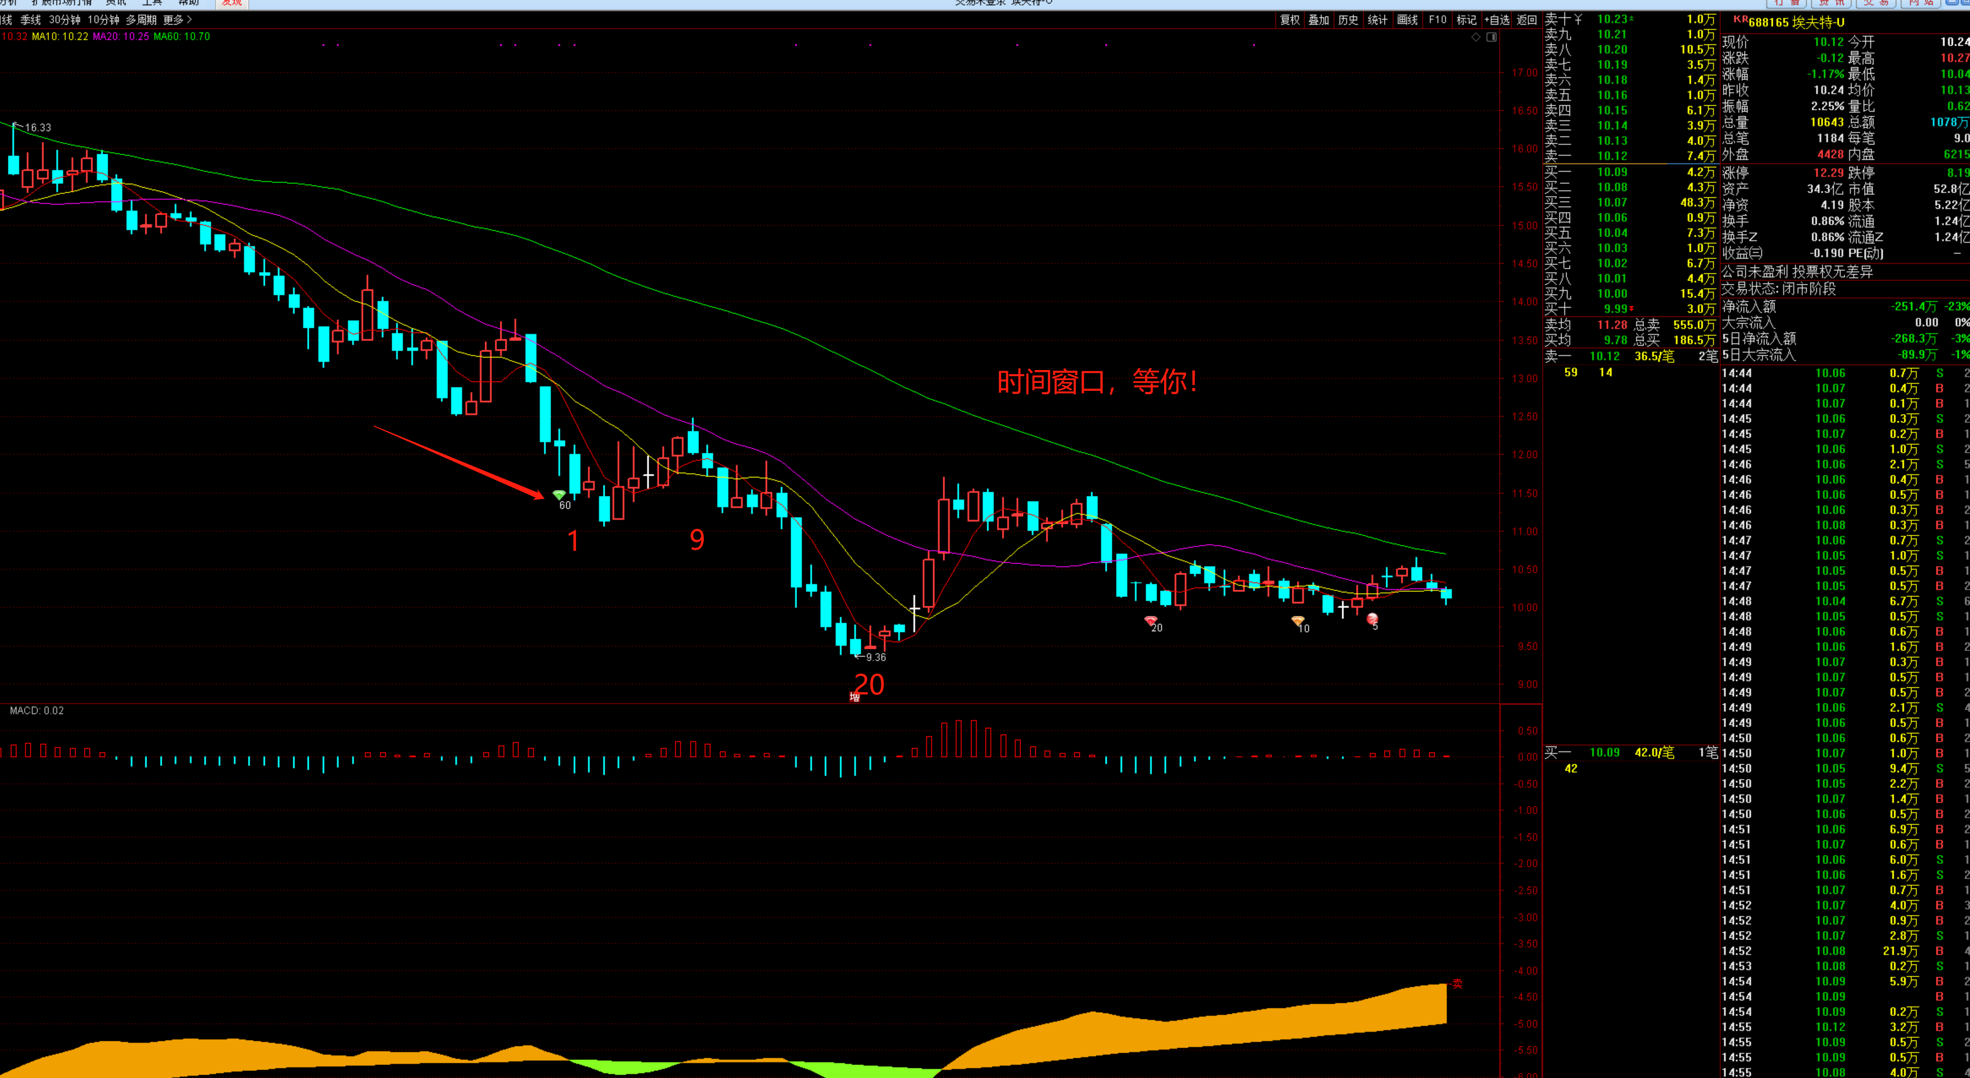The width and height of the screenshot is (1970, 1078).
Task: Expand 更多 period options
Action: pyautogui.click(x=178, y=20)
